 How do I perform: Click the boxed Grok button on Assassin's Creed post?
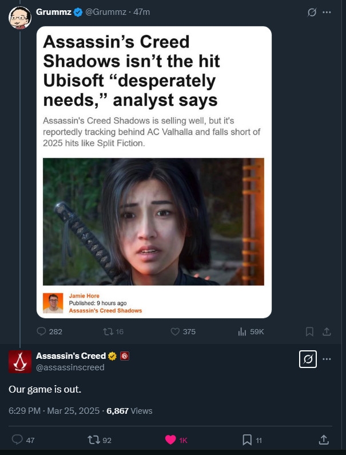(x=308, y=359)
